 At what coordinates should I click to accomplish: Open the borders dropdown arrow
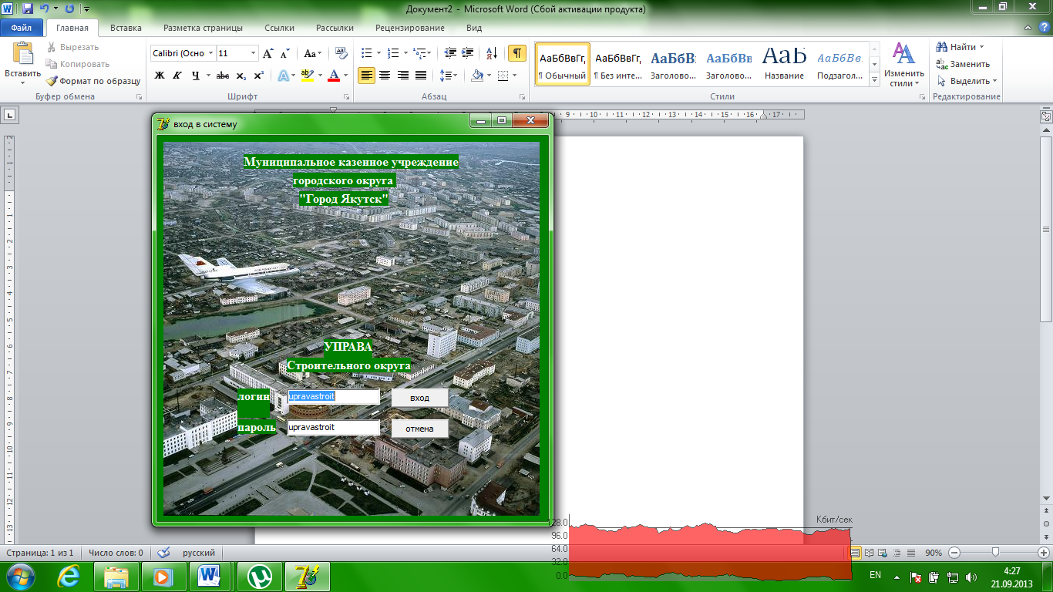point(515,76)
